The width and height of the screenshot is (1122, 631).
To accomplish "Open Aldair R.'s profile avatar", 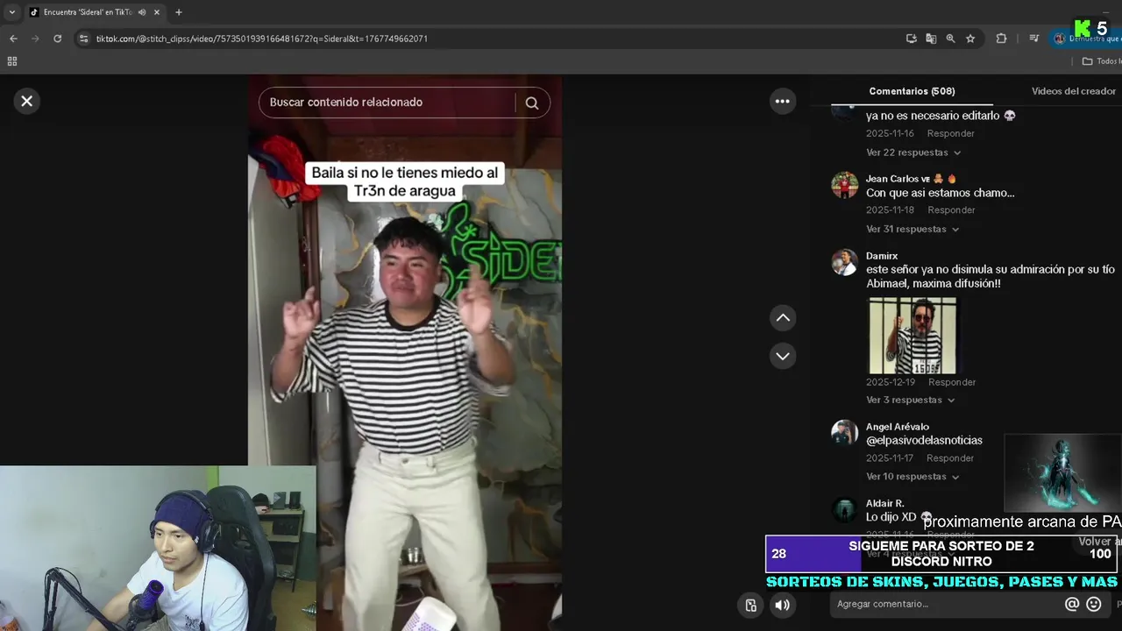I will [845, 510].
